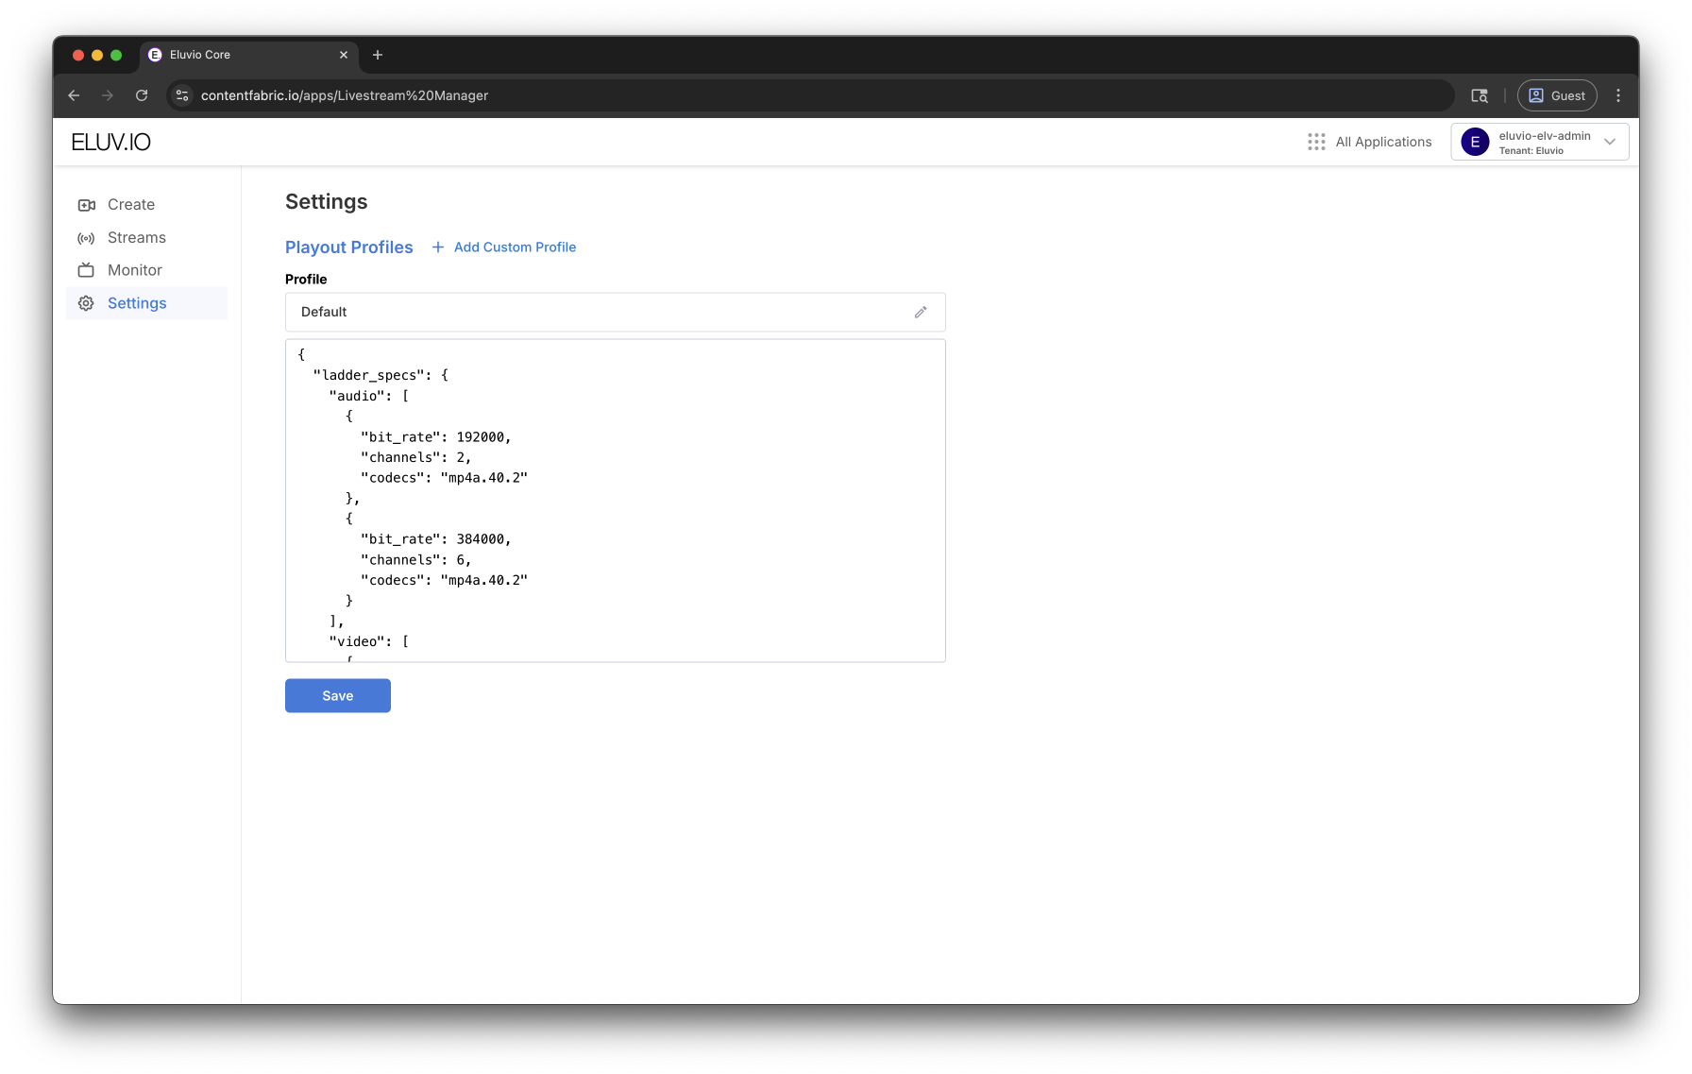Click the Settings gear icon in sidebar
This screenshot has width=1692, height=1074.
coord(87,303)
